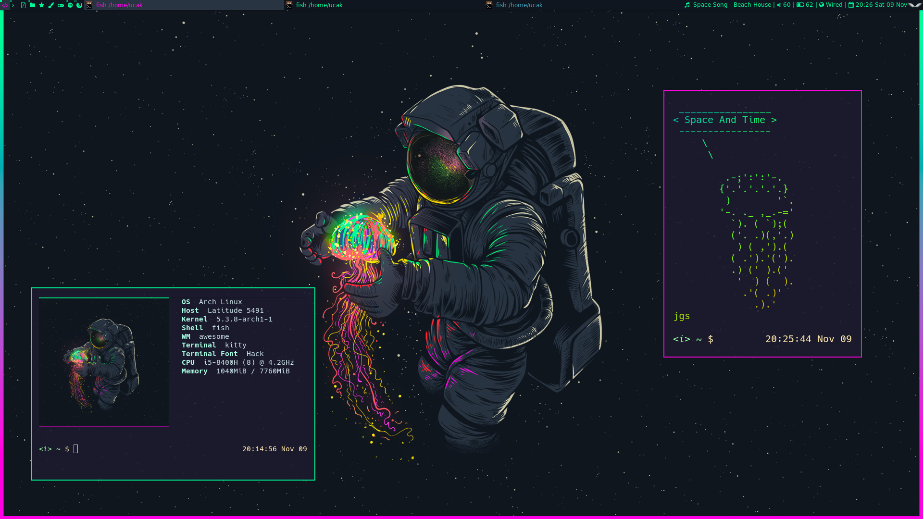
Task: Switch to the paintbrush graphics tag
Action: coord(51,5)
